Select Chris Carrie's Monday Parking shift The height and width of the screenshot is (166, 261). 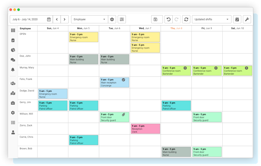(84, 140)
